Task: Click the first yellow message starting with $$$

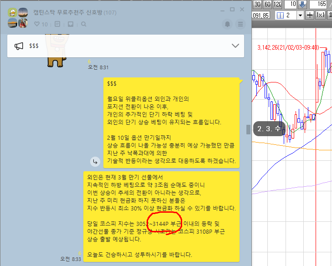Action: click(x=171, y=123)
